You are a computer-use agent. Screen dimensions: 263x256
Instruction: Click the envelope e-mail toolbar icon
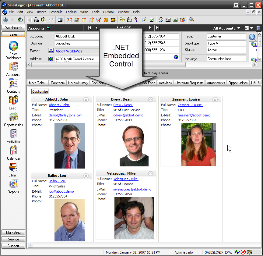[x=161, y=20]
